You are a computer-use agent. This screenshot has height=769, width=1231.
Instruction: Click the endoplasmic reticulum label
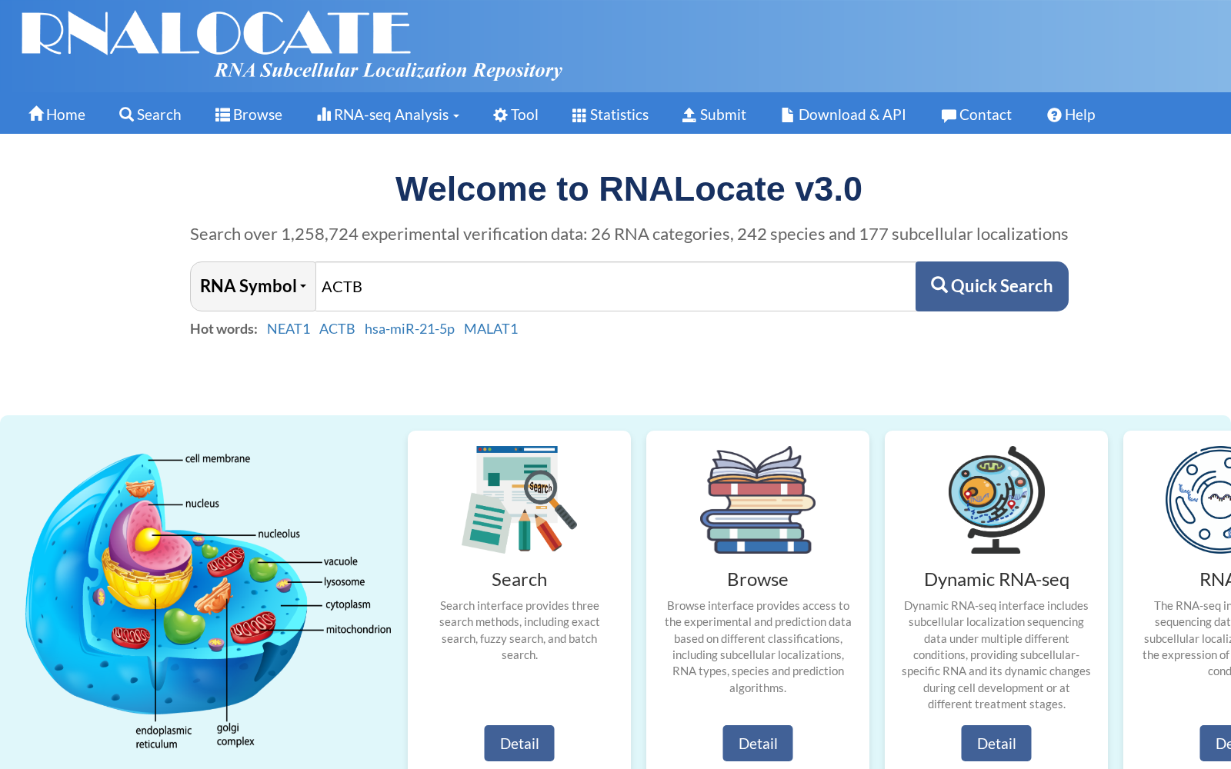pos(163,737)
